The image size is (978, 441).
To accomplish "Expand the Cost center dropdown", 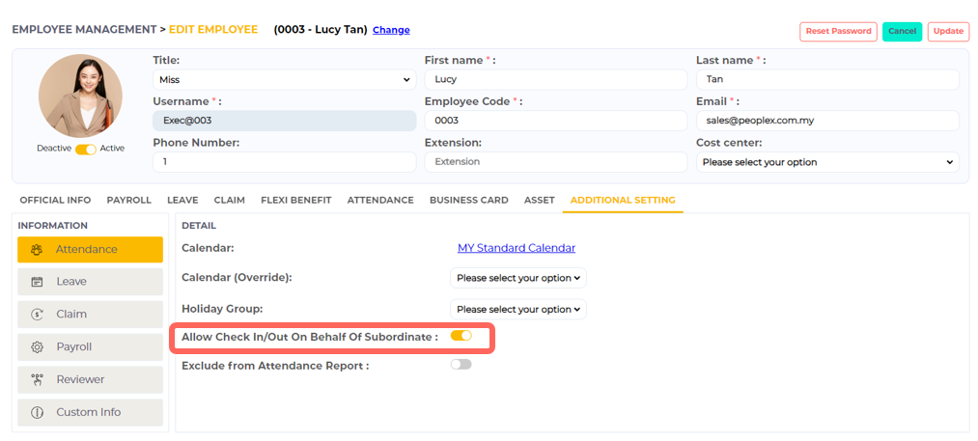I will [827, 162].
